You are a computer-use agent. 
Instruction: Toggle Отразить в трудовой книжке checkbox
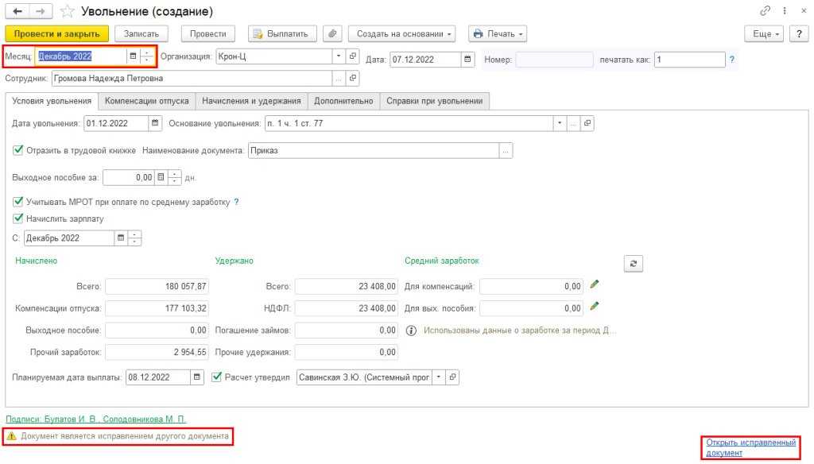(18, 150)
